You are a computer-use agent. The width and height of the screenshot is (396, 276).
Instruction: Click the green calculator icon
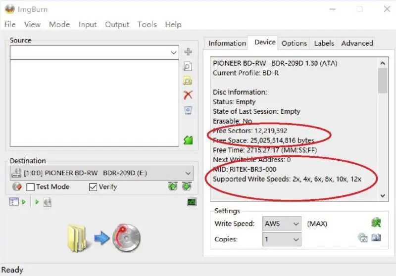click(188, 140)
